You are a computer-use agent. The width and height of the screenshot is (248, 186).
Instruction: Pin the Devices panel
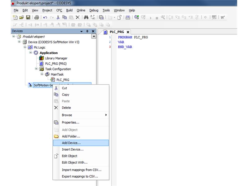click(87, 31)
